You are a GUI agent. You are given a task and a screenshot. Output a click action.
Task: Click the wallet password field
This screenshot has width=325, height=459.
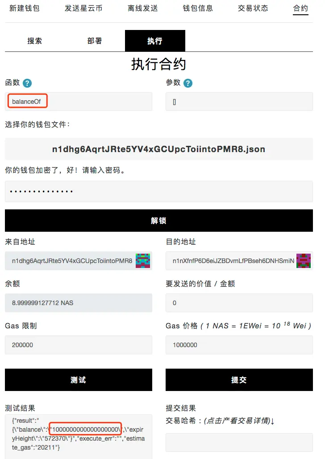pos(159,191)
